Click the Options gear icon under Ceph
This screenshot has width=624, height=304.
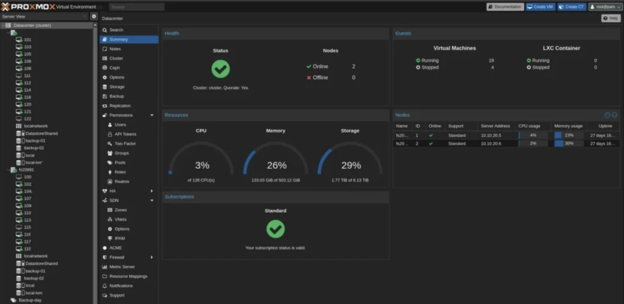tap(105, 77)
